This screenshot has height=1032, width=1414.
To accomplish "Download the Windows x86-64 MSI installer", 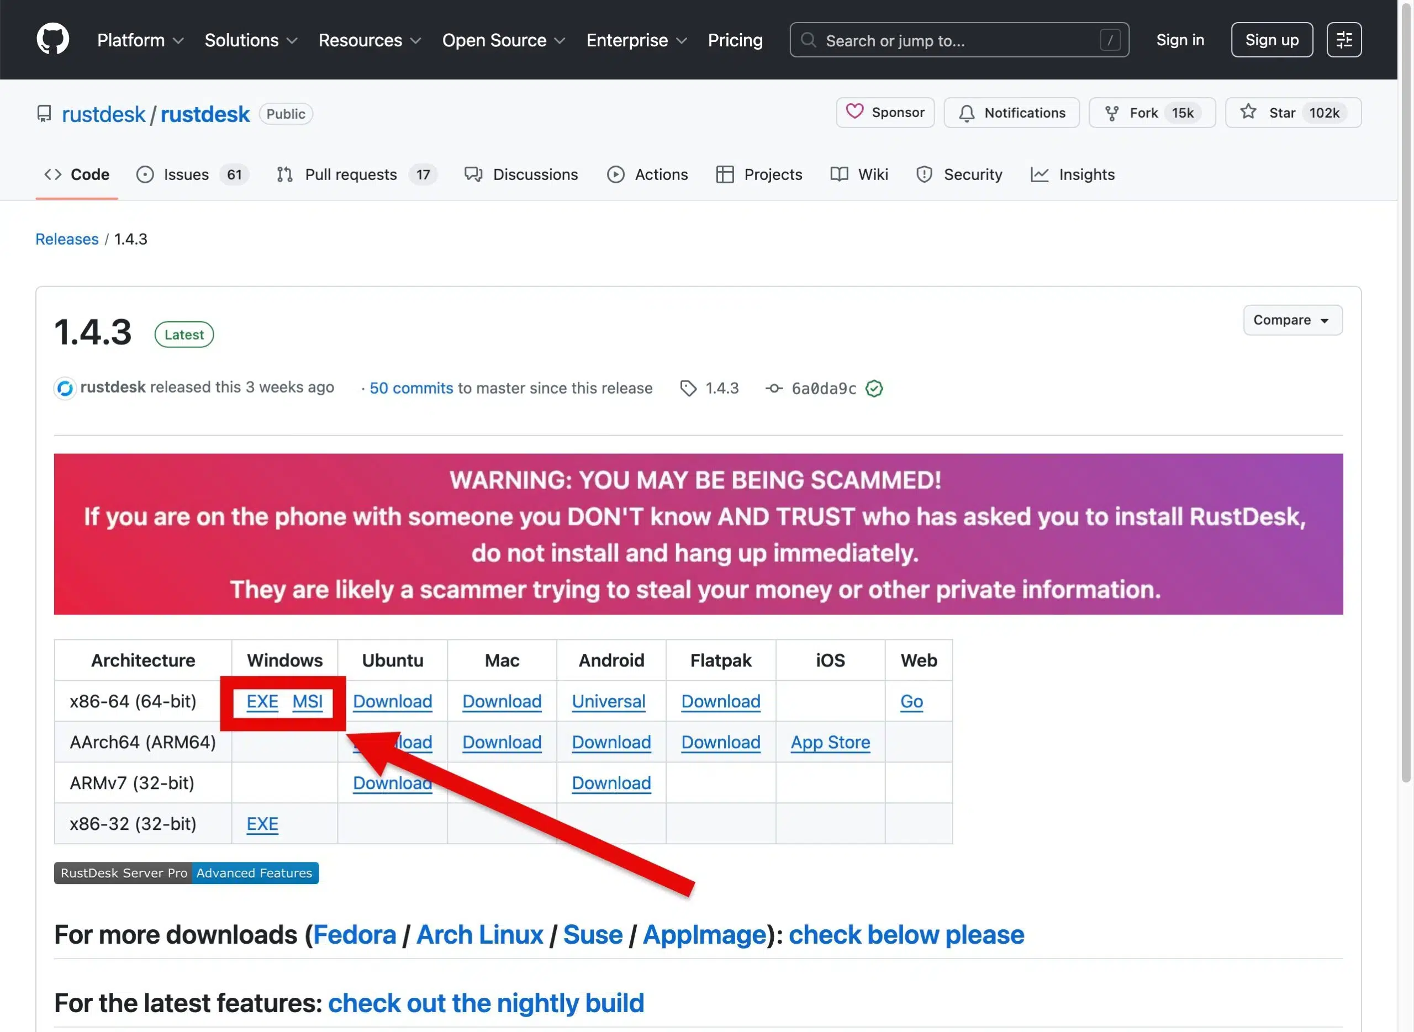I will tap(308, 702).
